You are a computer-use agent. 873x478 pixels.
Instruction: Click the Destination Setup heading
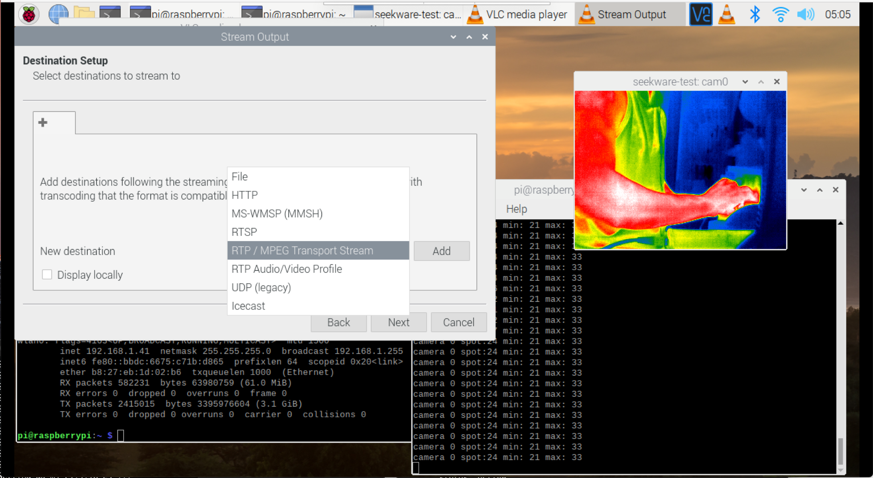pyautogui.click(x=65, y=61)
